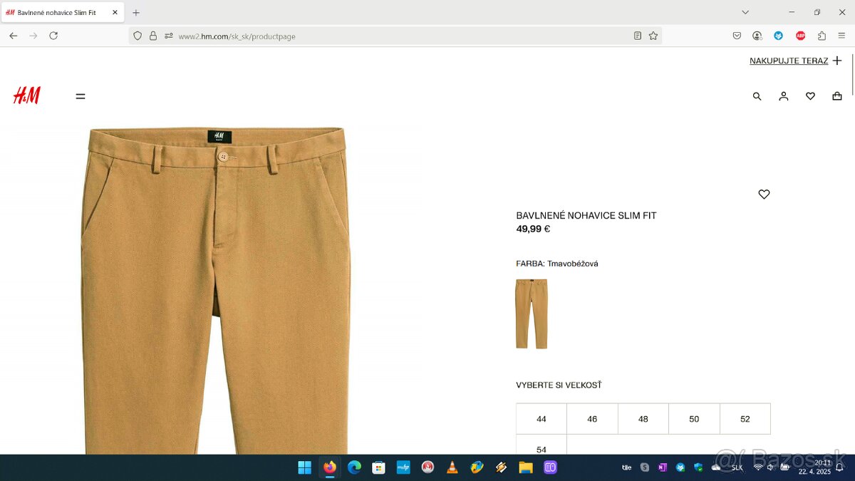This screenshot has height=481, width=855.
Task: Select size 48
Action: pos(643,418)
